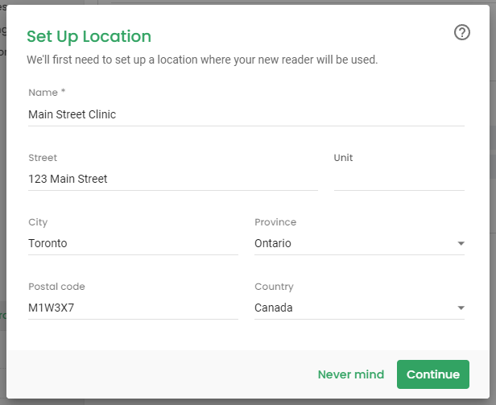
Task: Click the Country field label
Action: point(274,287)
